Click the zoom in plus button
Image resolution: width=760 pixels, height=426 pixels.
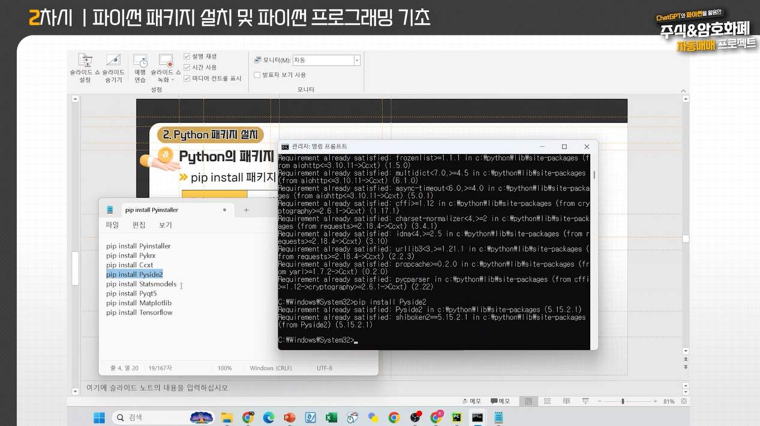[x=654, y=401]
